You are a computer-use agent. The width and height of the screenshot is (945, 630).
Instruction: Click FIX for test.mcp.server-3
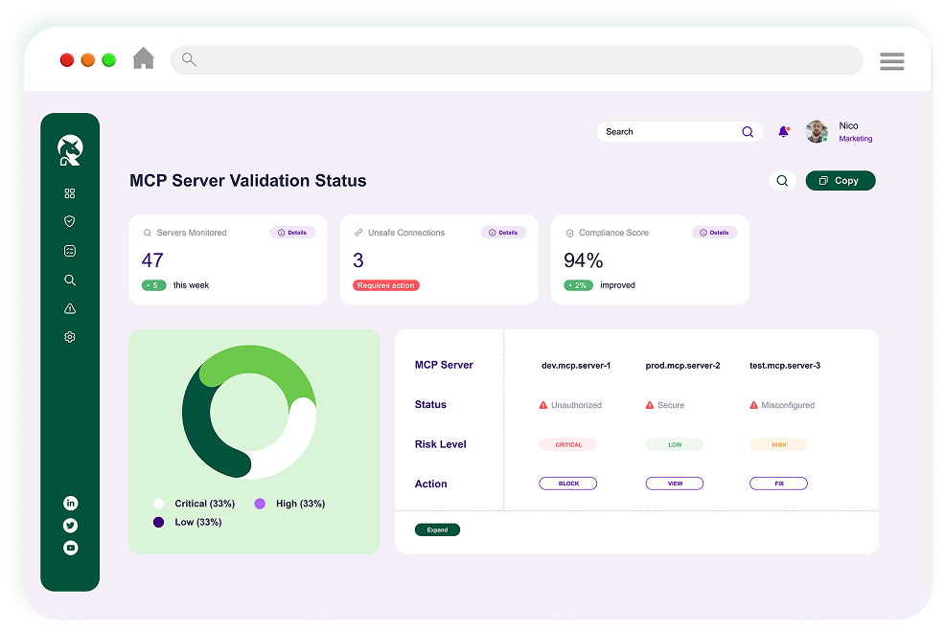[x=778, y=484]
